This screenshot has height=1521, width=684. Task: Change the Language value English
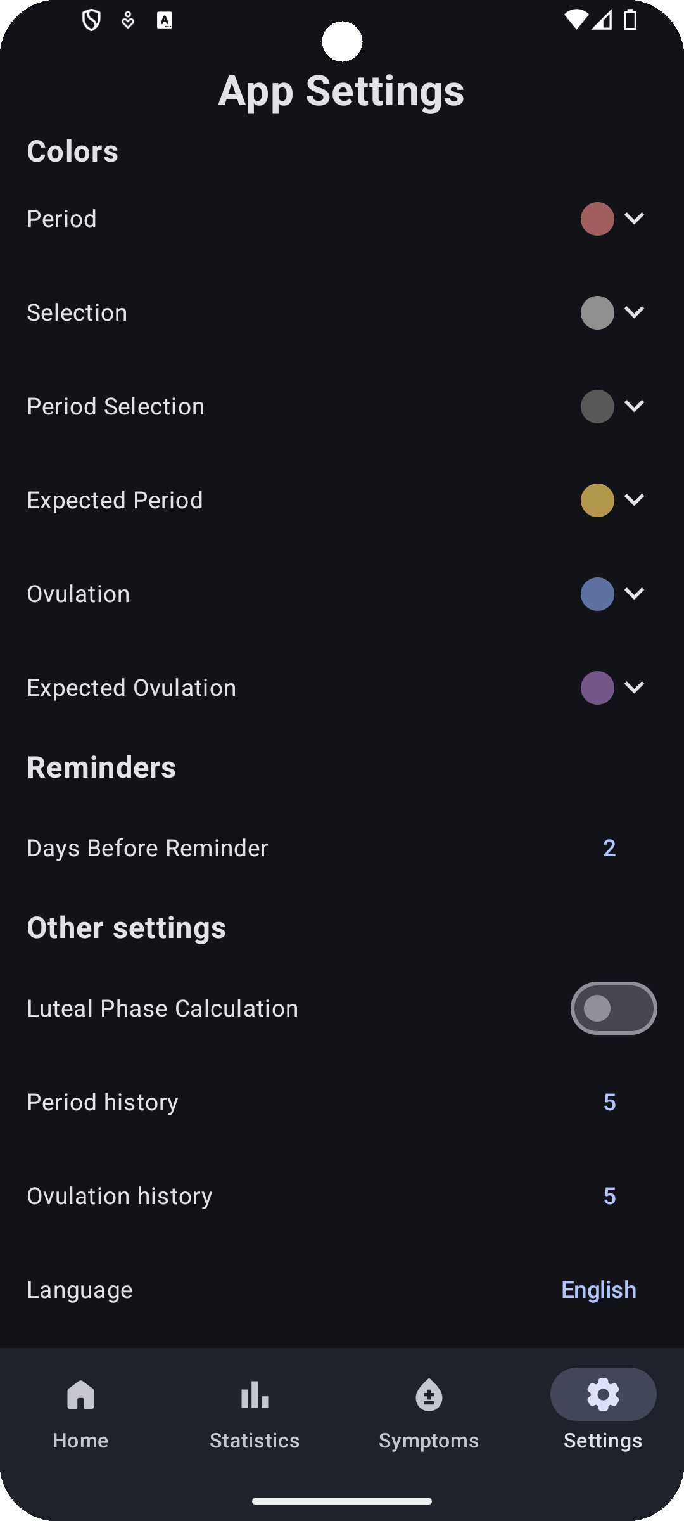(598, 1290)
